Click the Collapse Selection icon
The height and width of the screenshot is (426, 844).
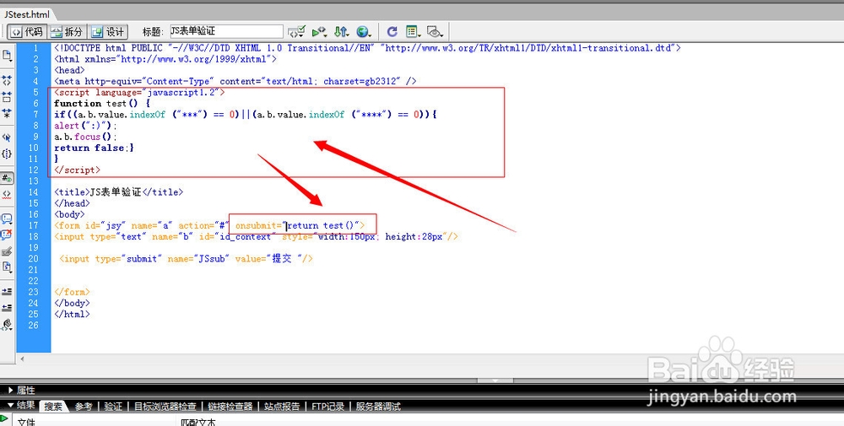7,97
